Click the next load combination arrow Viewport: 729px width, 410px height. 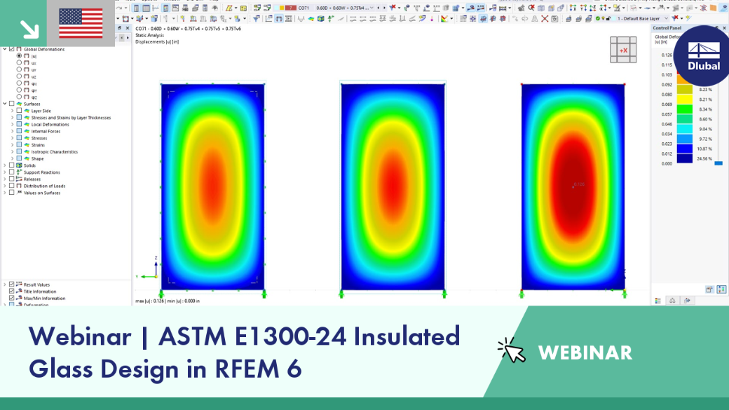coord(384,8)
